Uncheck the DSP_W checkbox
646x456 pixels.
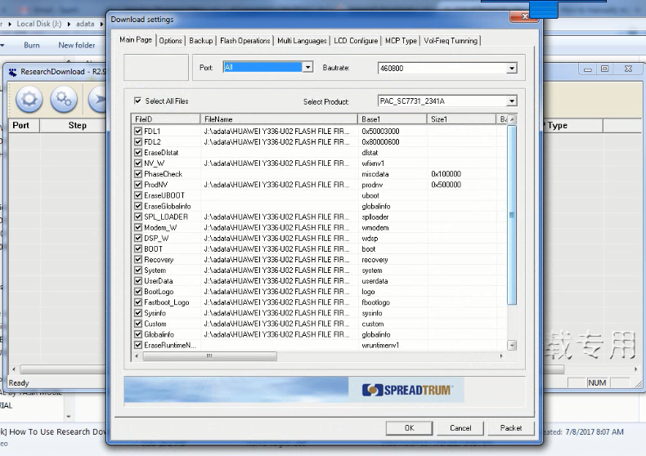tap(138, 239)
